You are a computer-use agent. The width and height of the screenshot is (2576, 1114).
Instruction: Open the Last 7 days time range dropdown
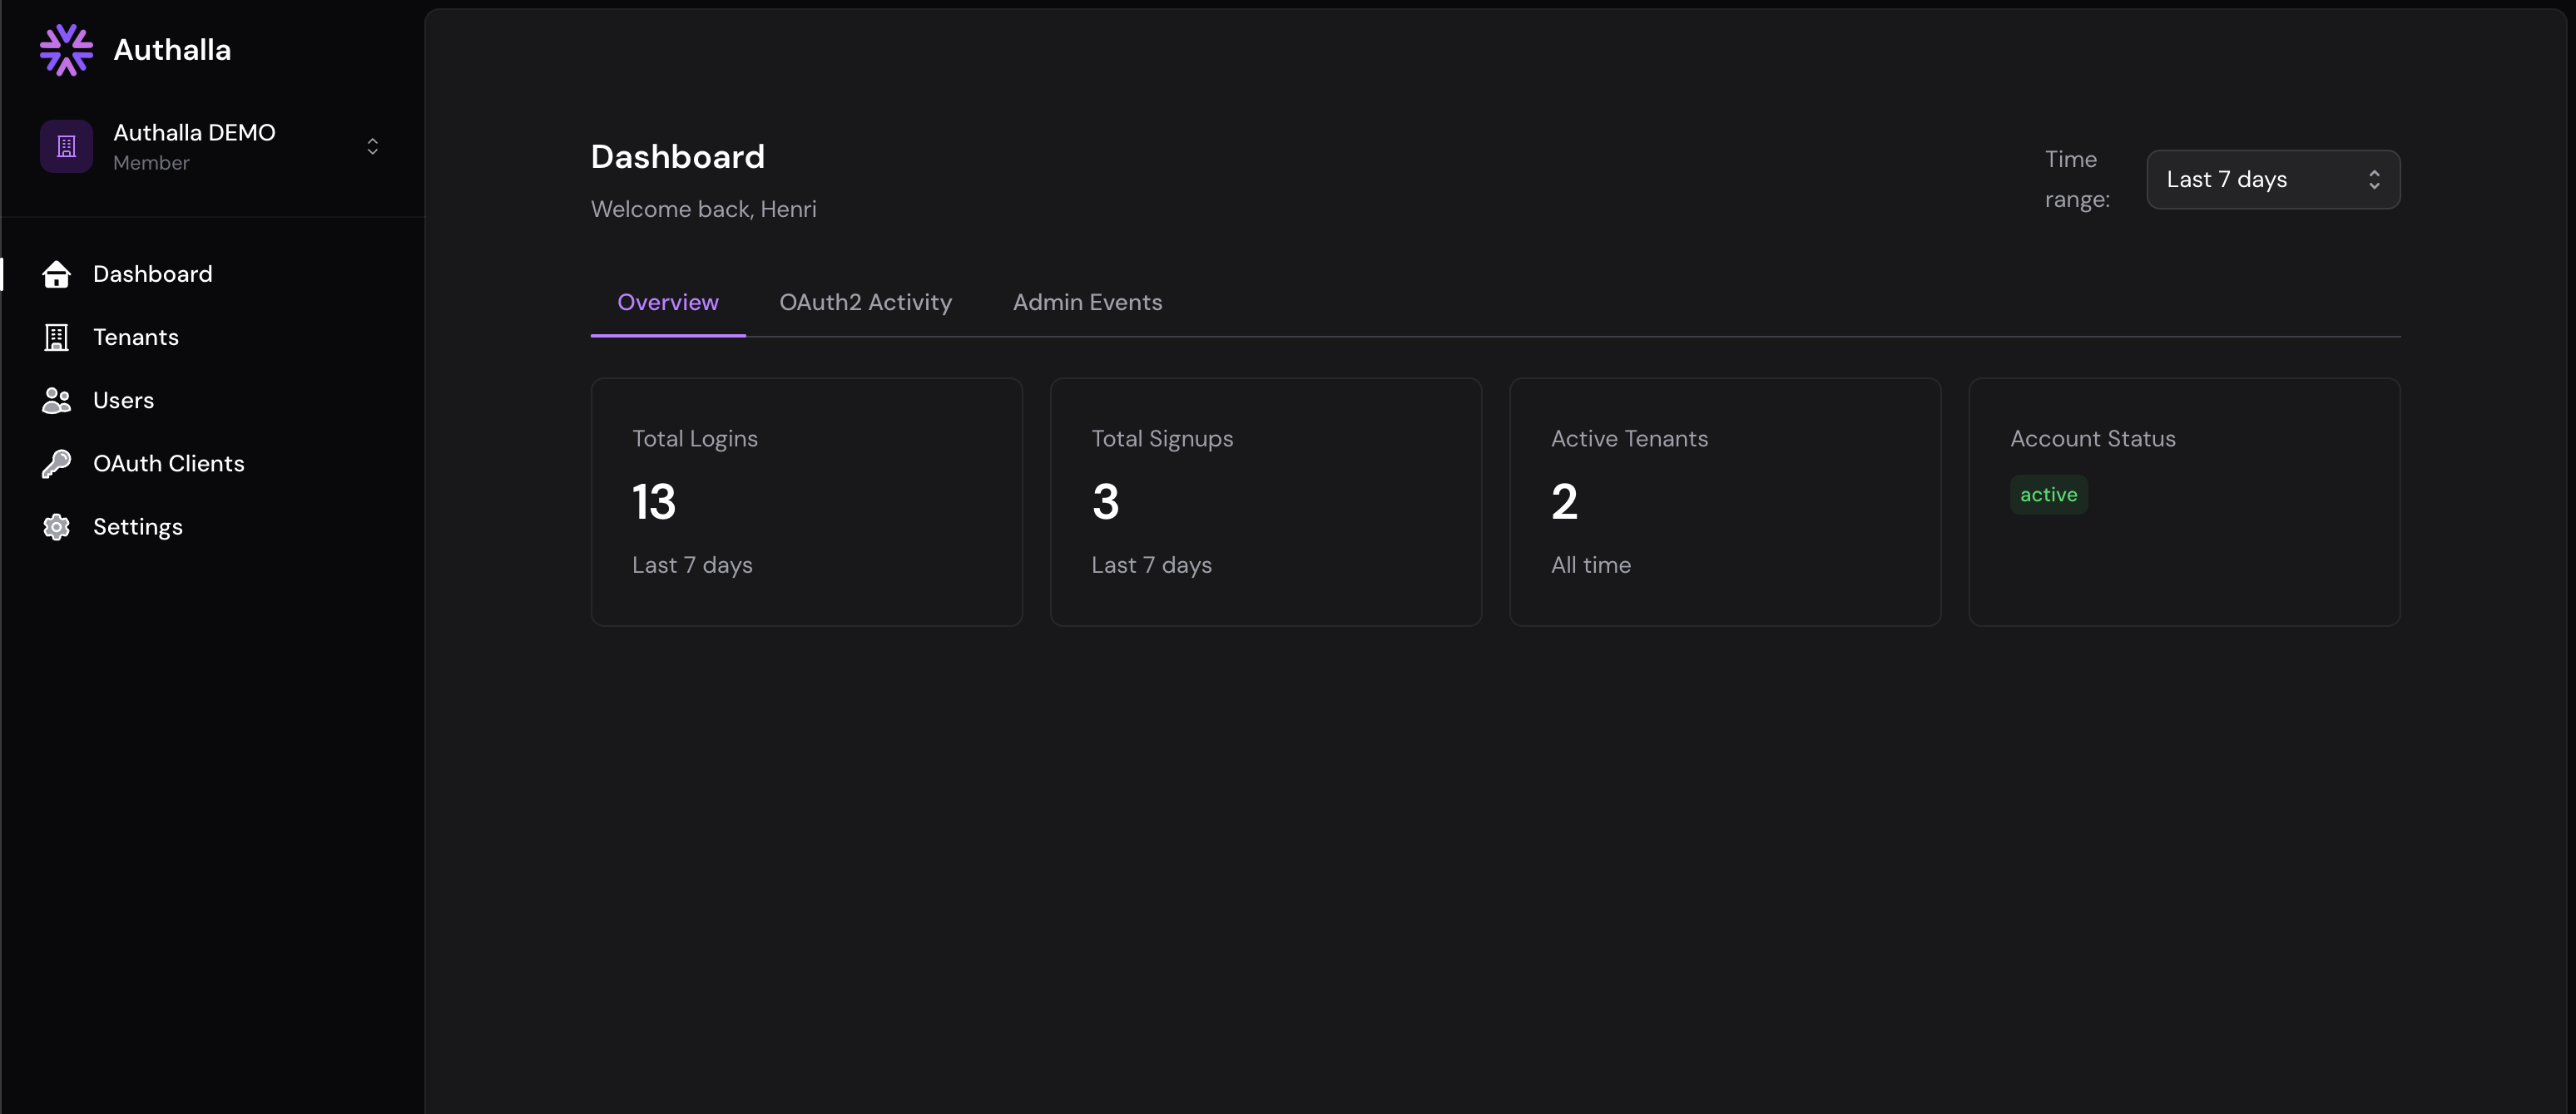2272,180
